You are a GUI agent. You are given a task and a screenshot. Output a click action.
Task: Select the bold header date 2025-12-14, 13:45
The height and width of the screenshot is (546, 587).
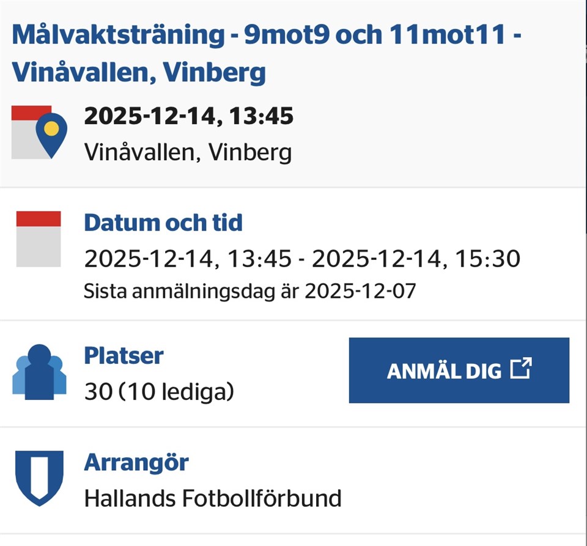(188, 116)
